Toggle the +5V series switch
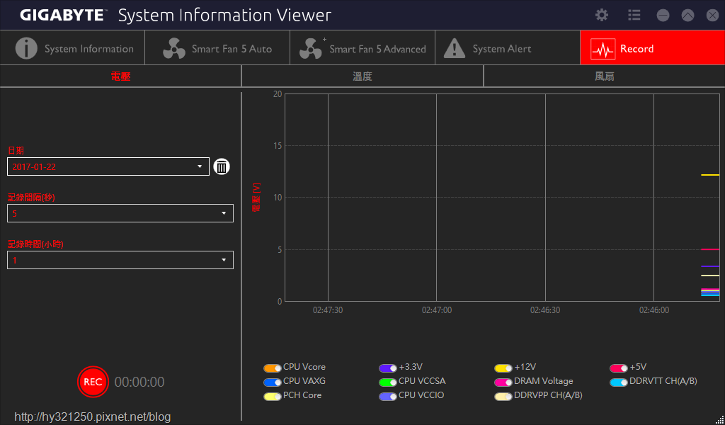 [619, 368]
